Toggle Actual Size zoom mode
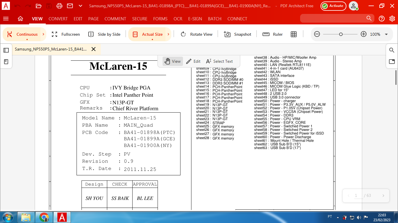This screenshot has width=398, height=223. click(148, 34)
